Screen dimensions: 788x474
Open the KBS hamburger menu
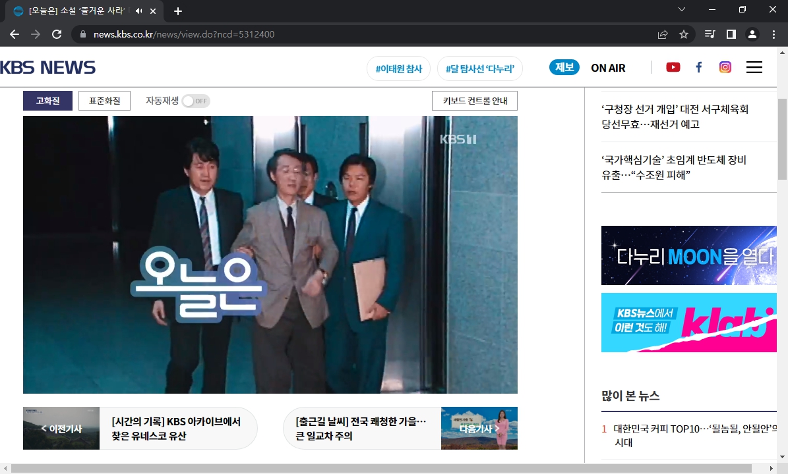(754, 67)
